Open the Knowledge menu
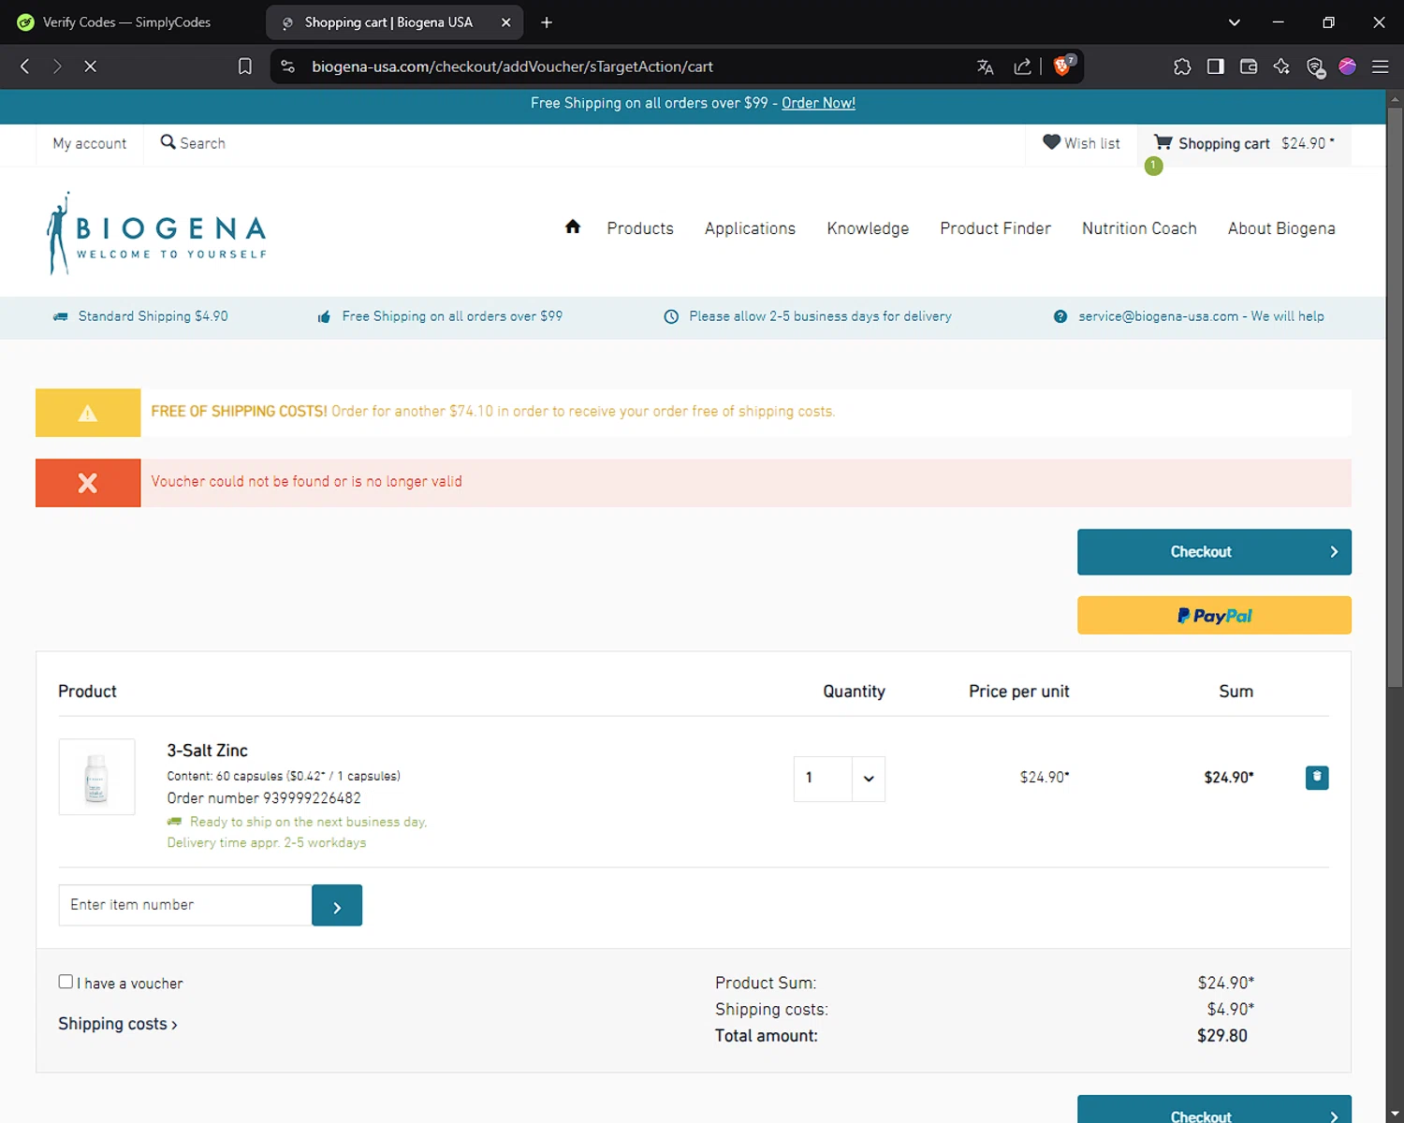Viewport: 1404px width, 1123px height. [x=868, y=228]
